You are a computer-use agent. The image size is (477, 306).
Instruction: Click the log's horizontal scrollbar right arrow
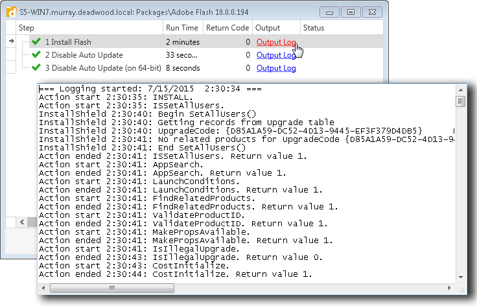[450, 288]
